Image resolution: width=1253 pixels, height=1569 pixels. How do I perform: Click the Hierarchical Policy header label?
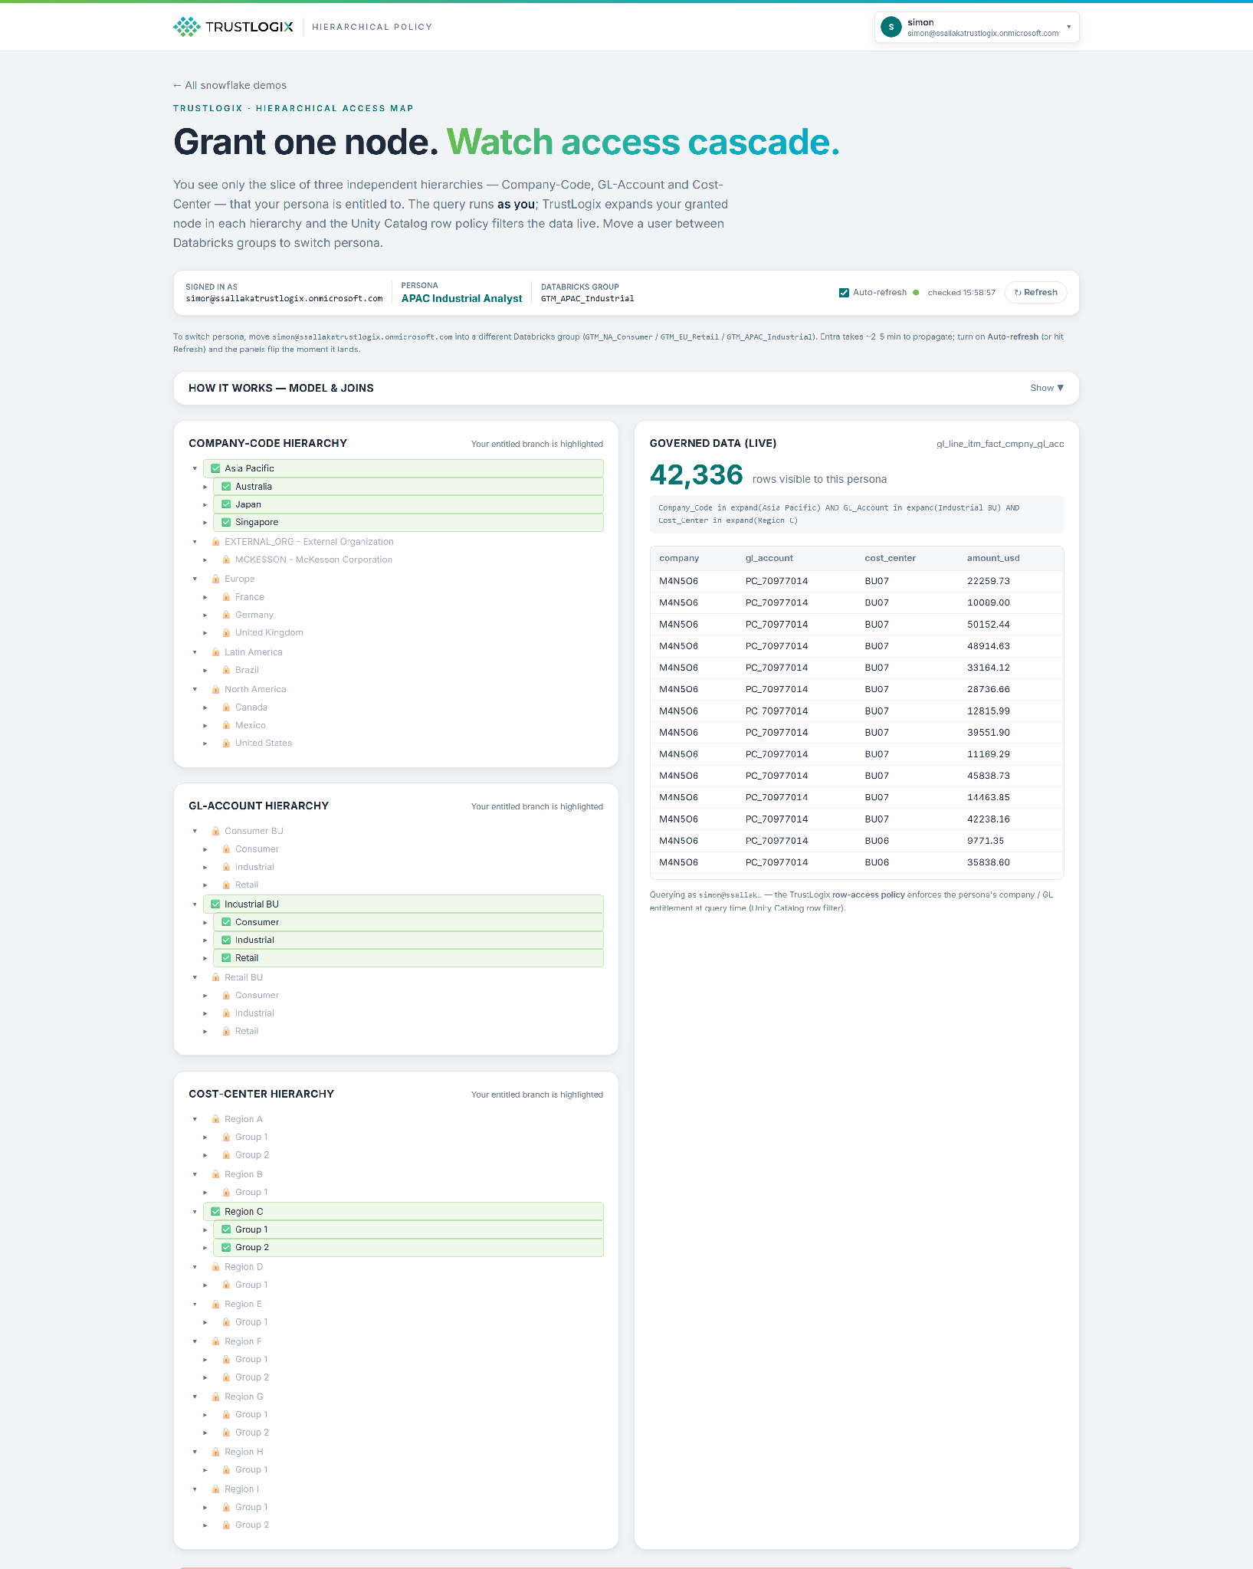(372, 27)
